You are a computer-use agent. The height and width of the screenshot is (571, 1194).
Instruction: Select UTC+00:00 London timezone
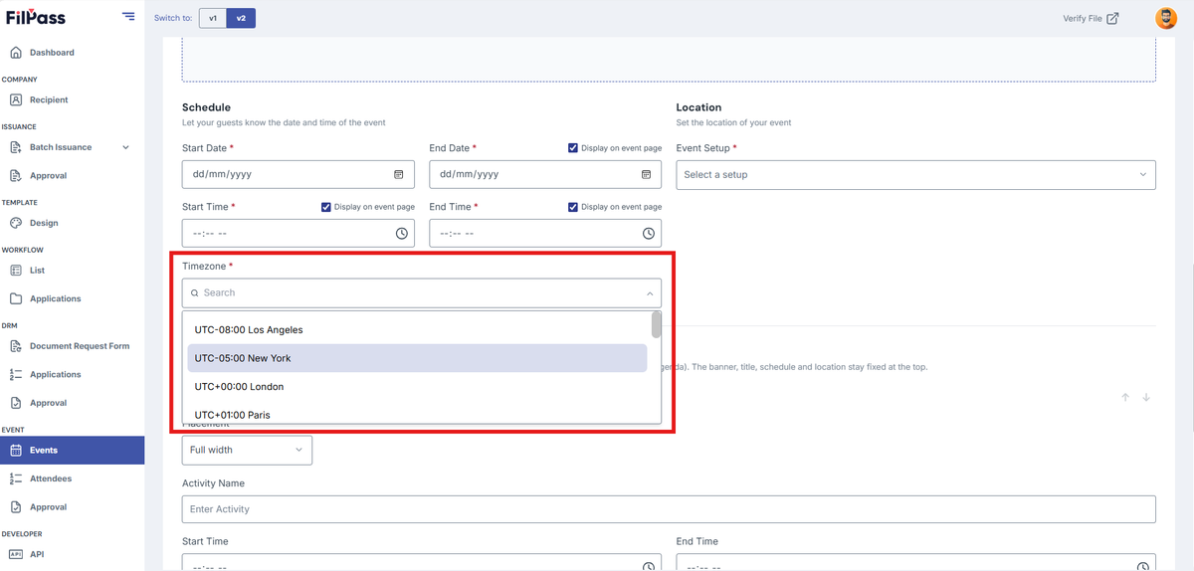click(417, 386)
